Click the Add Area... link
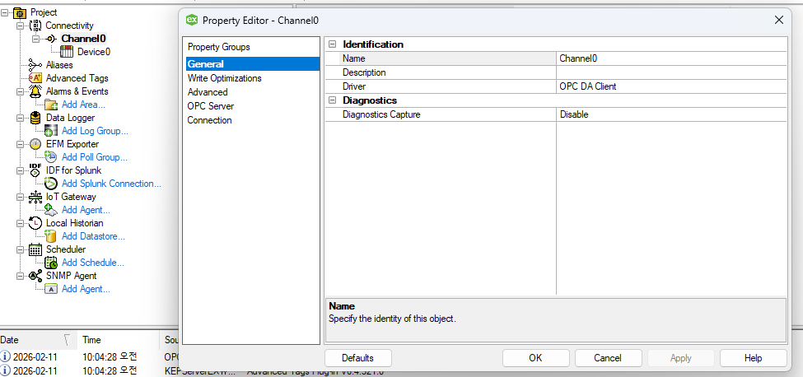 [x=83, y=105]
